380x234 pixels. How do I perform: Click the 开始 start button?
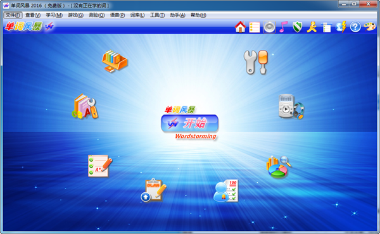coord(190,123)
